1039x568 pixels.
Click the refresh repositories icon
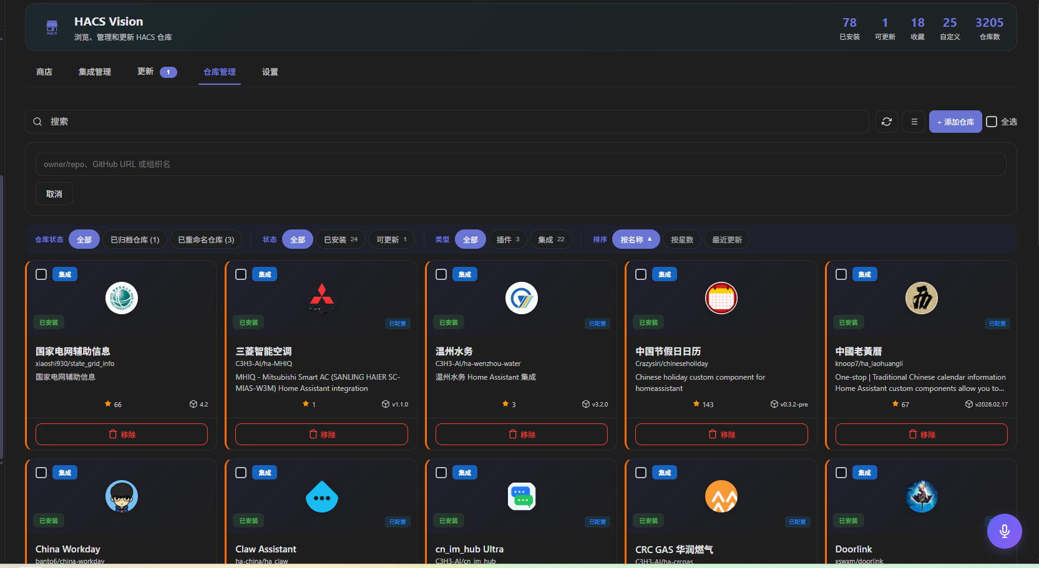pos(886,122)
